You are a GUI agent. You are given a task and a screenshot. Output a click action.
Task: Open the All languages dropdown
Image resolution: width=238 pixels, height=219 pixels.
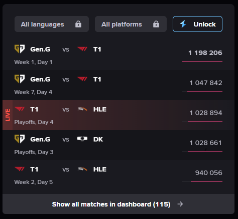click(x=52, y=24)
